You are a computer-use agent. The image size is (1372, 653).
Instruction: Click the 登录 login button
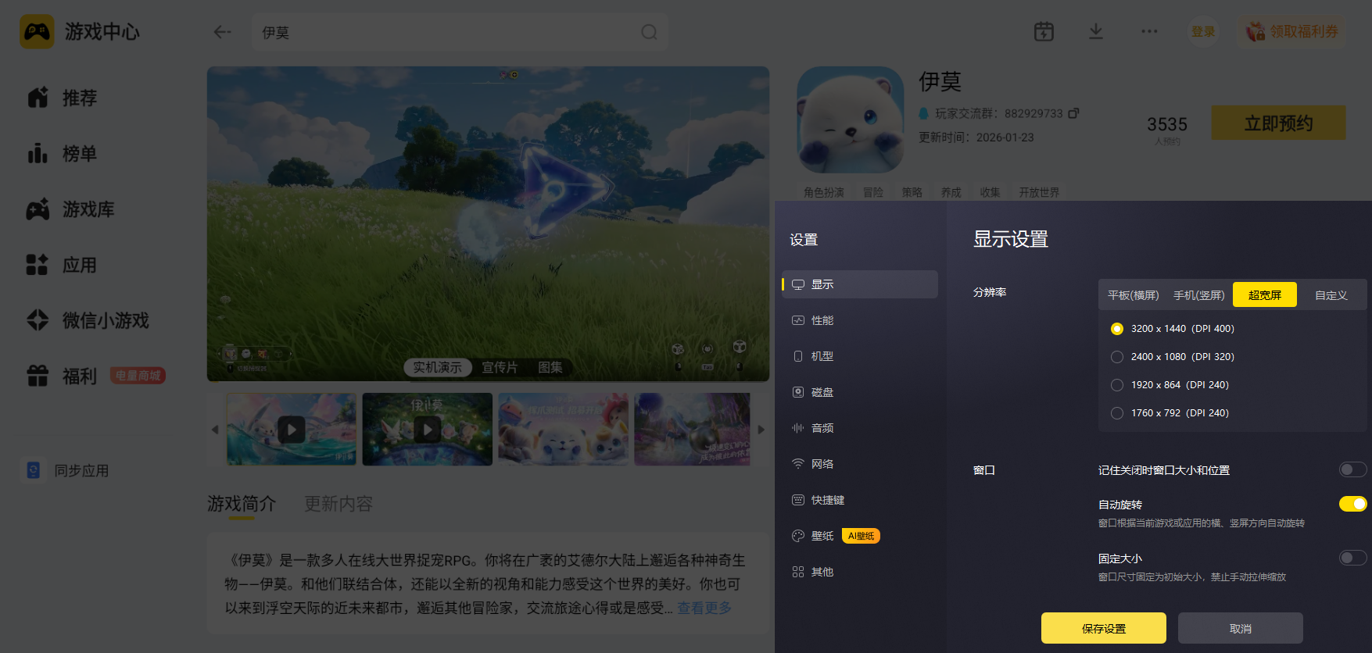pos(1203,31)
